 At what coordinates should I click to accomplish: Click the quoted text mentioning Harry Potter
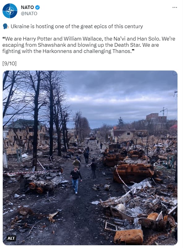point(89,45)
